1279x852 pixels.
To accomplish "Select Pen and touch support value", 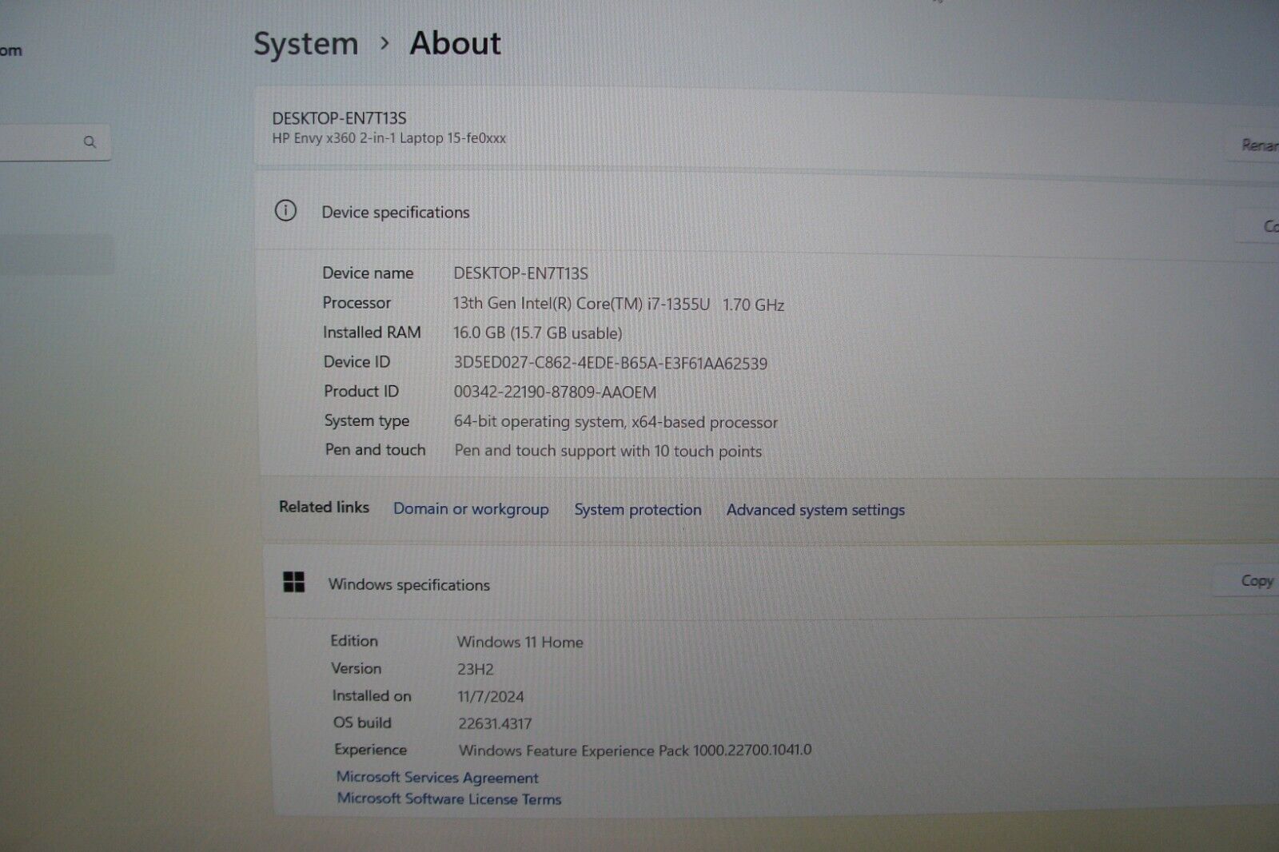I will point(608,451).
